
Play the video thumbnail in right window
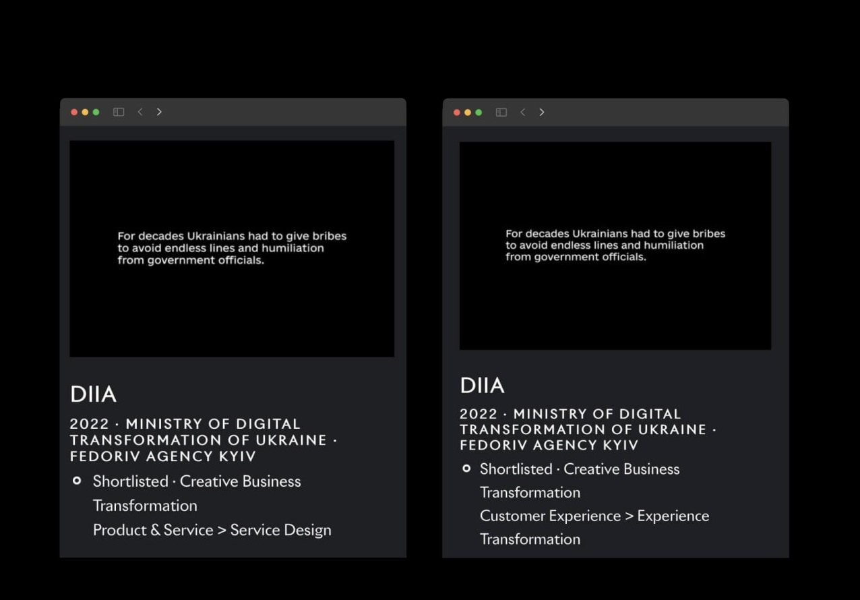pos(615,245)
